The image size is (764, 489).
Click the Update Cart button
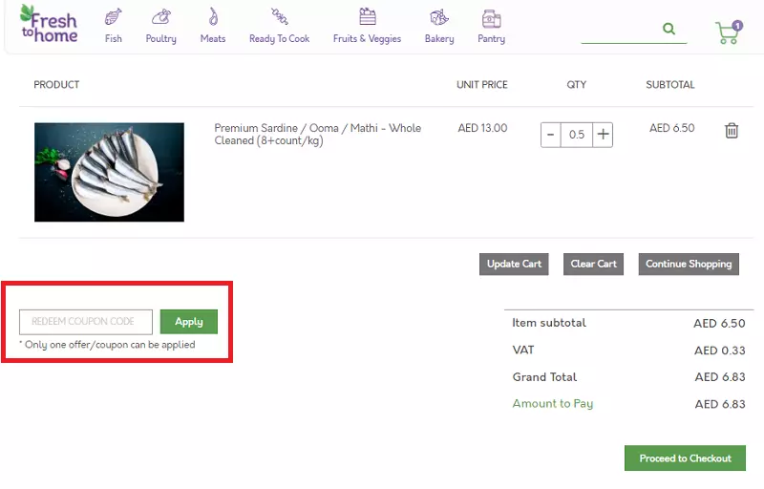(x=514, y=264)
